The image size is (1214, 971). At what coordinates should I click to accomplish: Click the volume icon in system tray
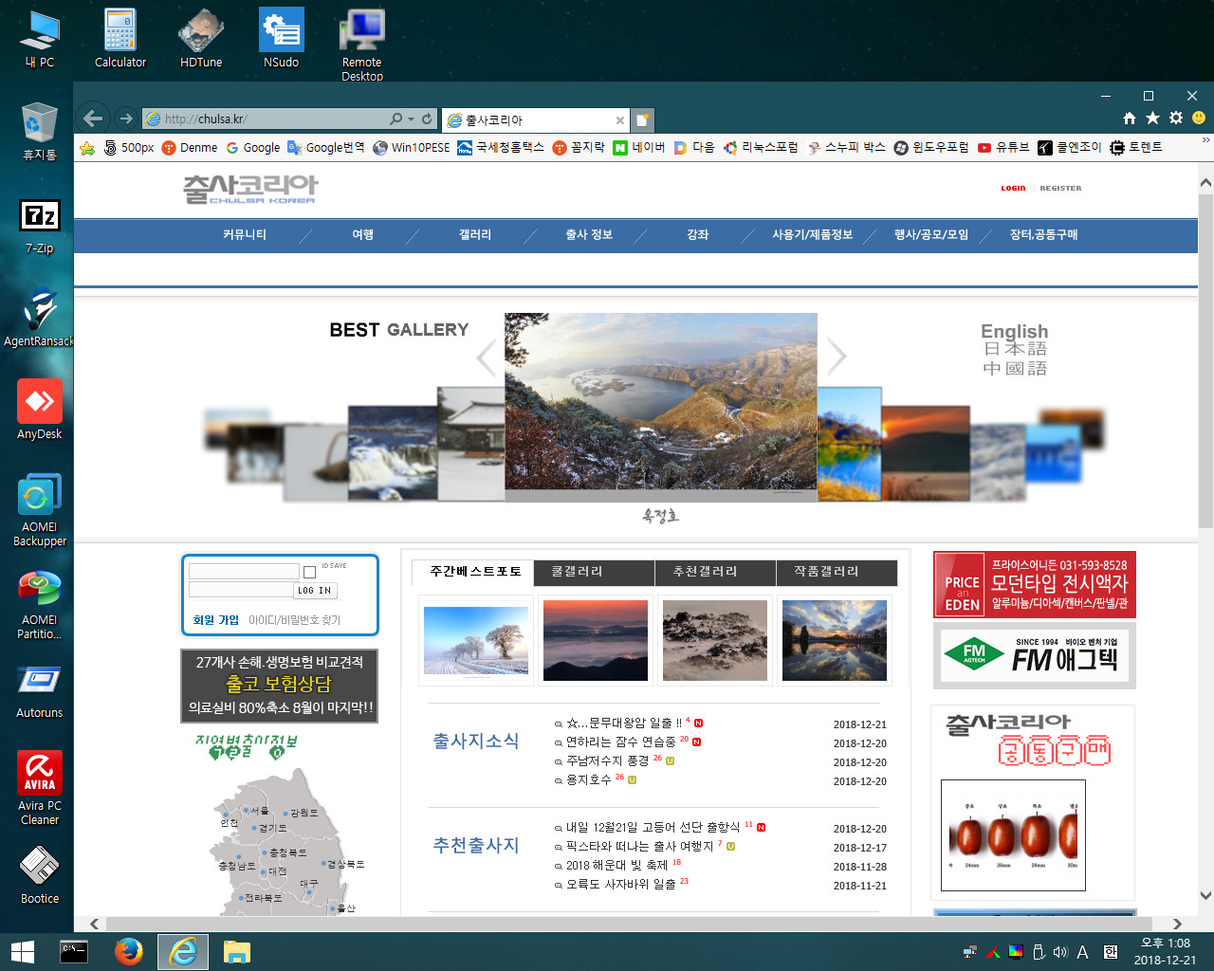1060,952
